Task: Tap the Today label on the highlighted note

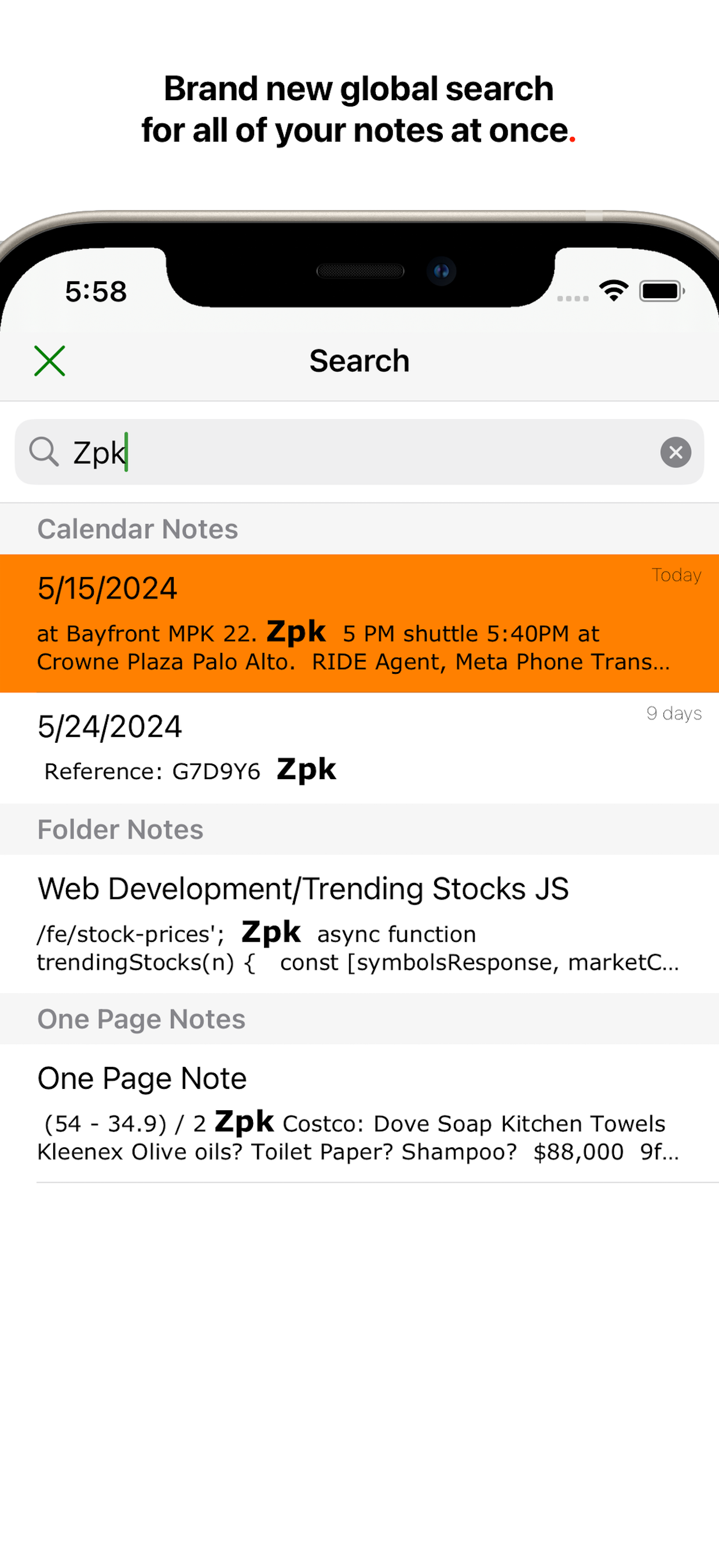Action: click(x=676, y=575)
